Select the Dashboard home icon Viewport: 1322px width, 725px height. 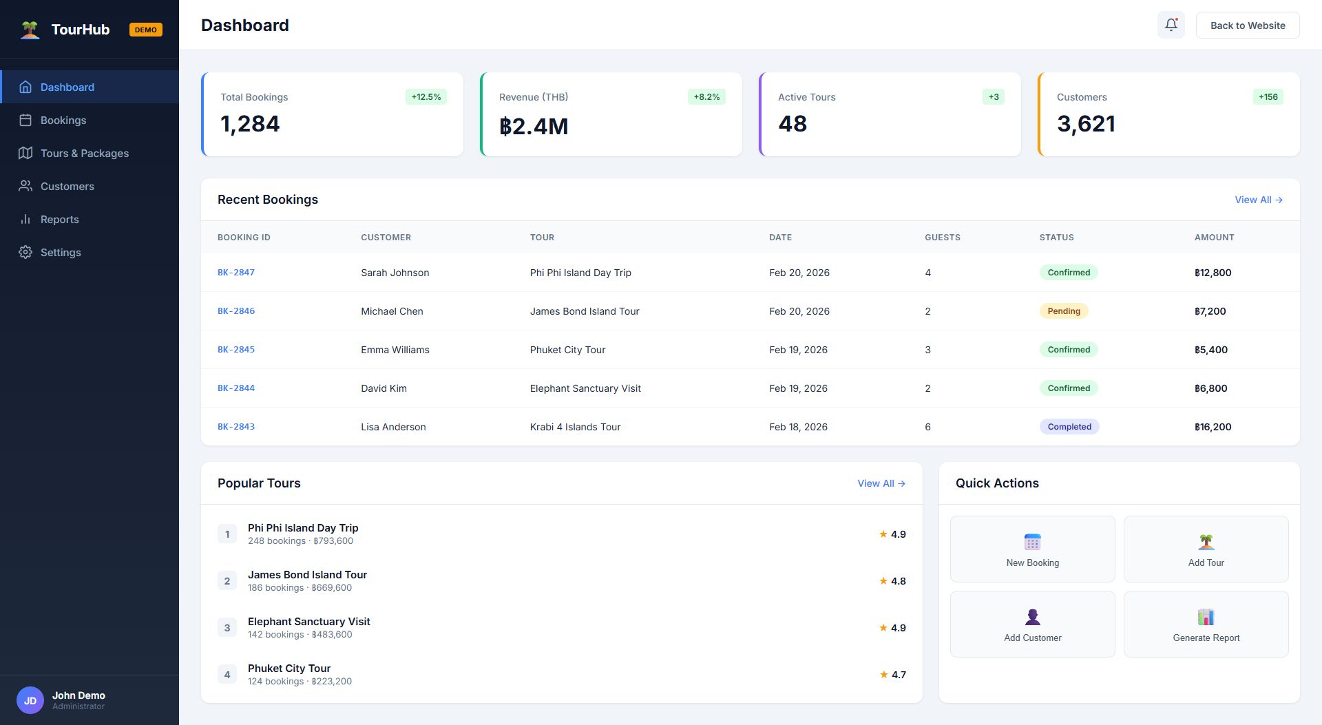point(25,87)
